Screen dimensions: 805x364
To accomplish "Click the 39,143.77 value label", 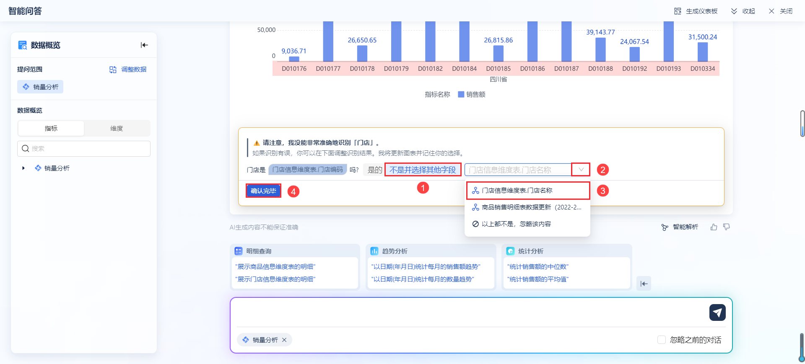I will click(x=600, y=32).
